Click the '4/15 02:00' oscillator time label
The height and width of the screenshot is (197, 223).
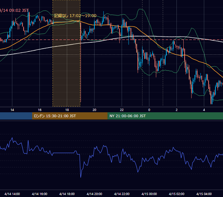(x=176, y=194)
